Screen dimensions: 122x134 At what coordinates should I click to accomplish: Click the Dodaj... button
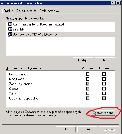83,60
